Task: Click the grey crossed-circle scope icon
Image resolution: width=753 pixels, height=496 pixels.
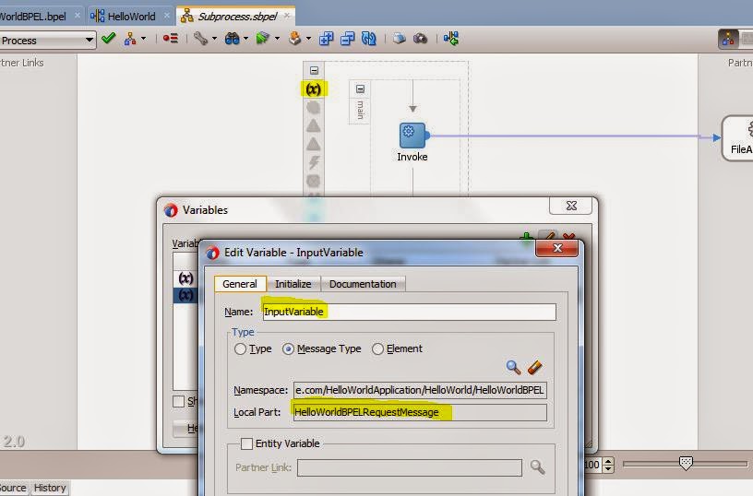Action: click(x=313, y=181)
